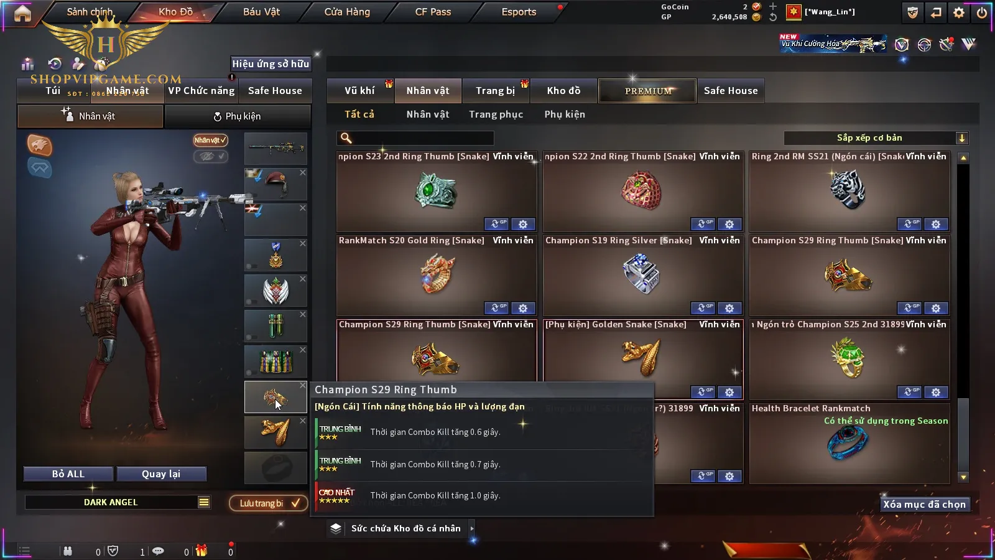Toggle the Lưu trang bị checkmark
This screenshot has height=560, width=995.
tap(295, 503)
